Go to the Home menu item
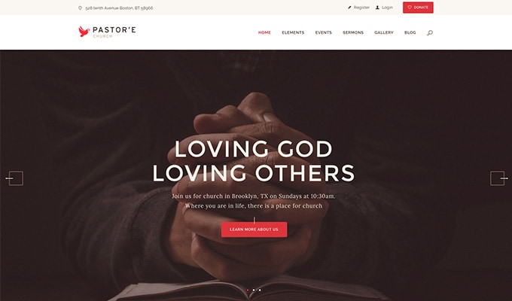Image resolution: width=512 pixels, height=301 pixels. tap(264, 32)
